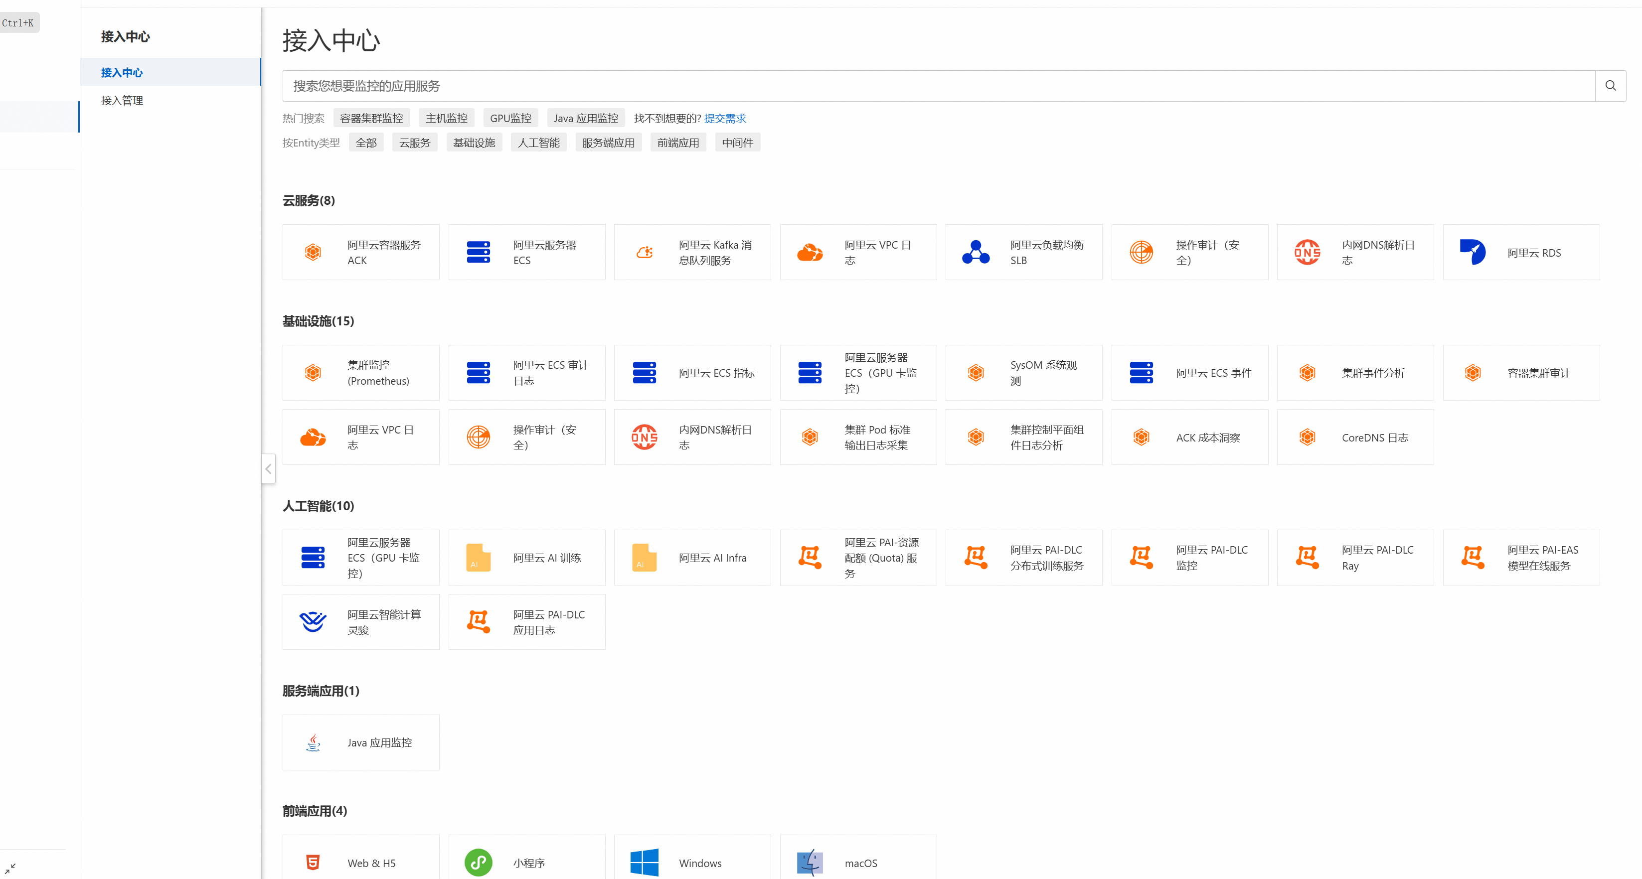1642x879 pixels.
Task: Click the Java 应用监控 hot search tag
Action: [x=586, y=118]
